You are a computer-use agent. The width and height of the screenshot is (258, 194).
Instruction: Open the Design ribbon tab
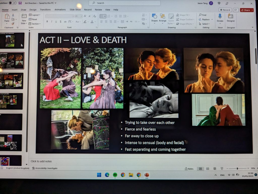pos(33,10)
